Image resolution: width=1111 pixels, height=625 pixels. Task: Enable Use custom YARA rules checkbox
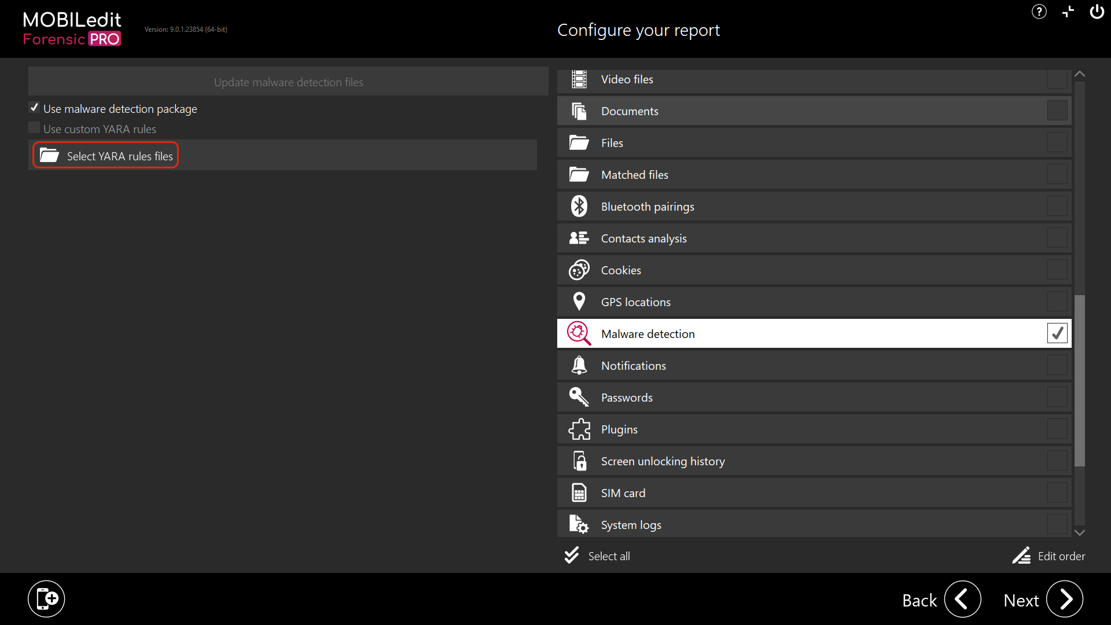pos(35,128)
